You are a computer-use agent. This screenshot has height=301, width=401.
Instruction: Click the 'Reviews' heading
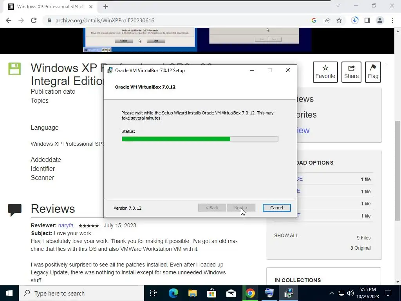point(53,209)
